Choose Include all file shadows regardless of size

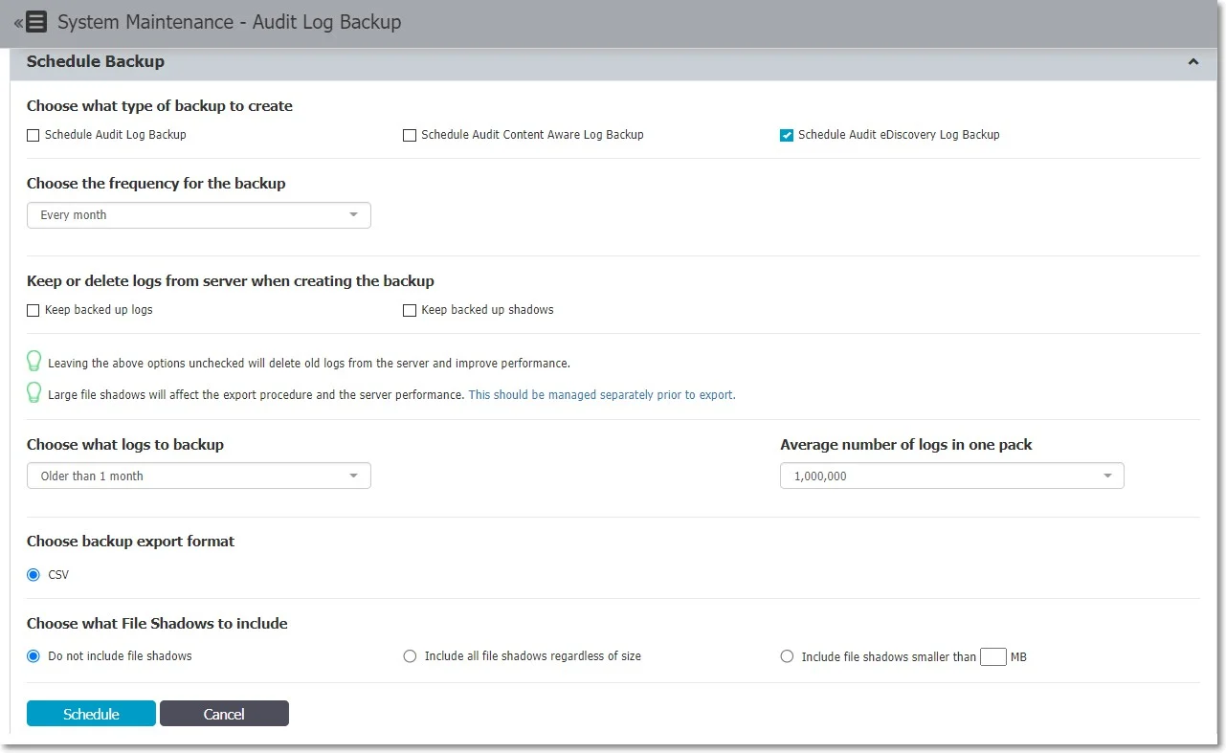tap(410, 656)
